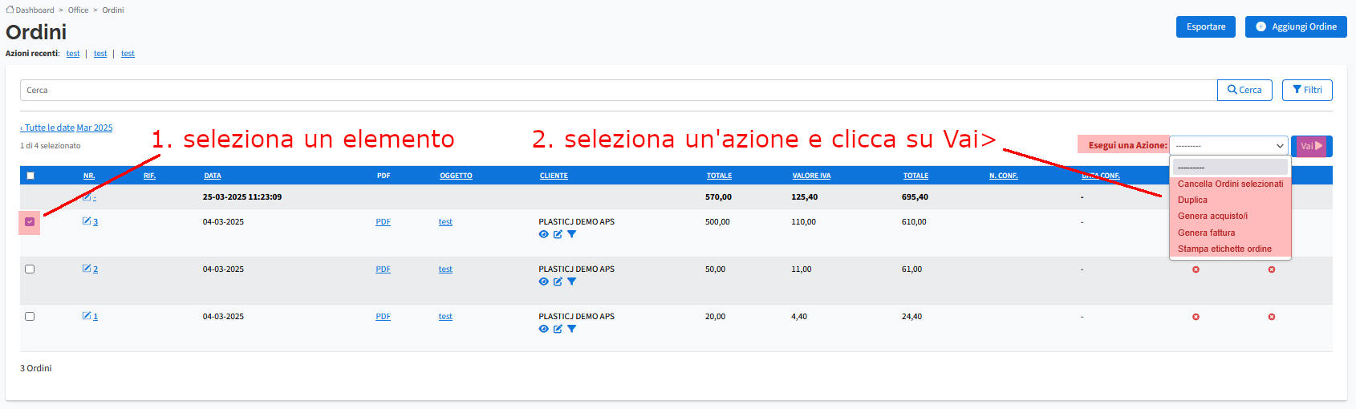Viewport: 1356px width, 409px height.
Task: Click the Dashboard home icon in breadcrumb
Action: click(10, 10)
